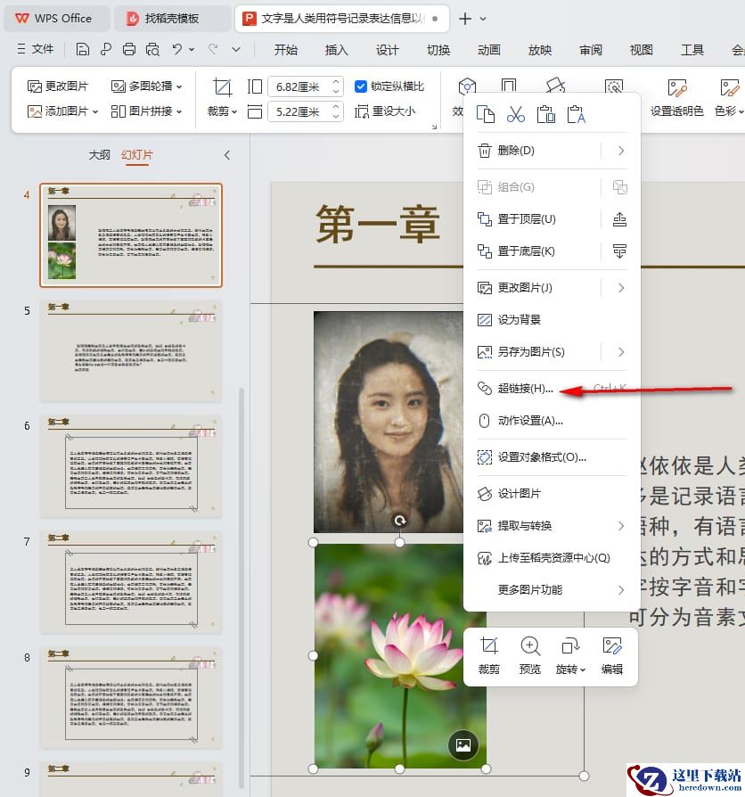The width and height of the screenshot is (745, 797).
Task: Open the Animation ribbon tab
Action: click(489, 50)
